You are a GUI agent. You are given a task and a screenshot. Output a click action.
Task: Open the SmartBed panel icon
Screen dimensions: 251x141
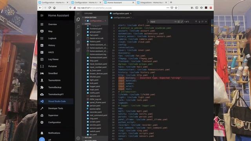click(42, 73)
